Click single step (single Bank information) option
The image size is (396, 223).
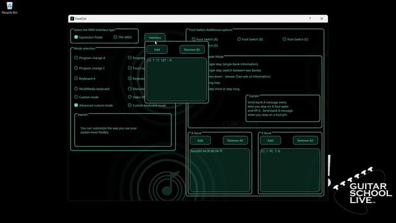click(x=233, y=64)
